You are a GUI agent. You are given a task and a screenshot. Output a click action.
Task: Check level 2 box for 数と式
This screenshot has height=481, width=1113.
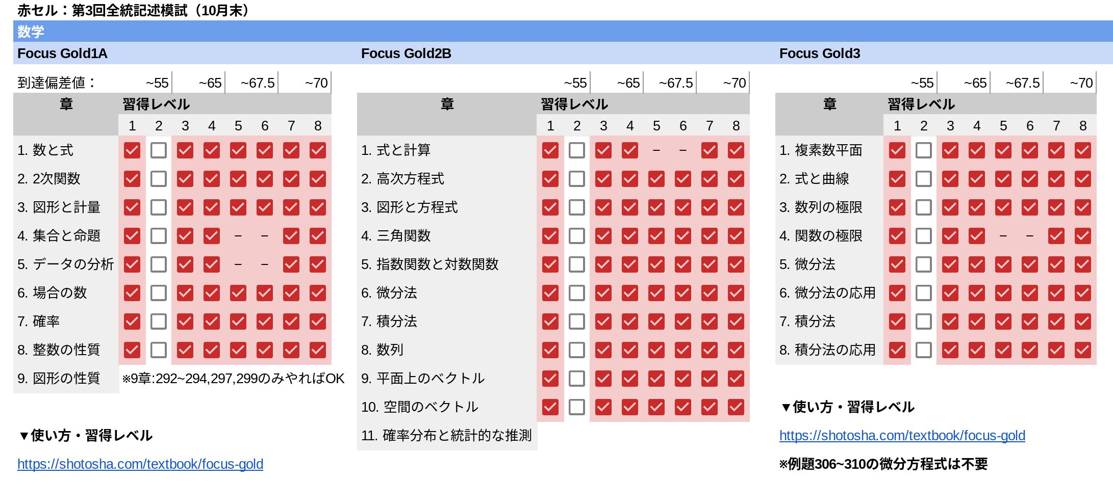[159, 150]
